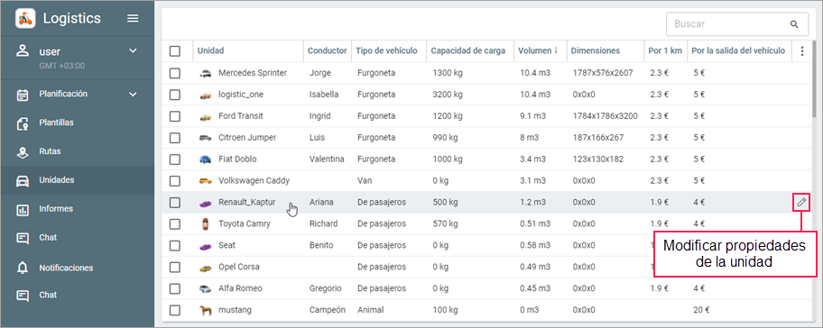Sort by the Volumen column arrow

(555, 50)
